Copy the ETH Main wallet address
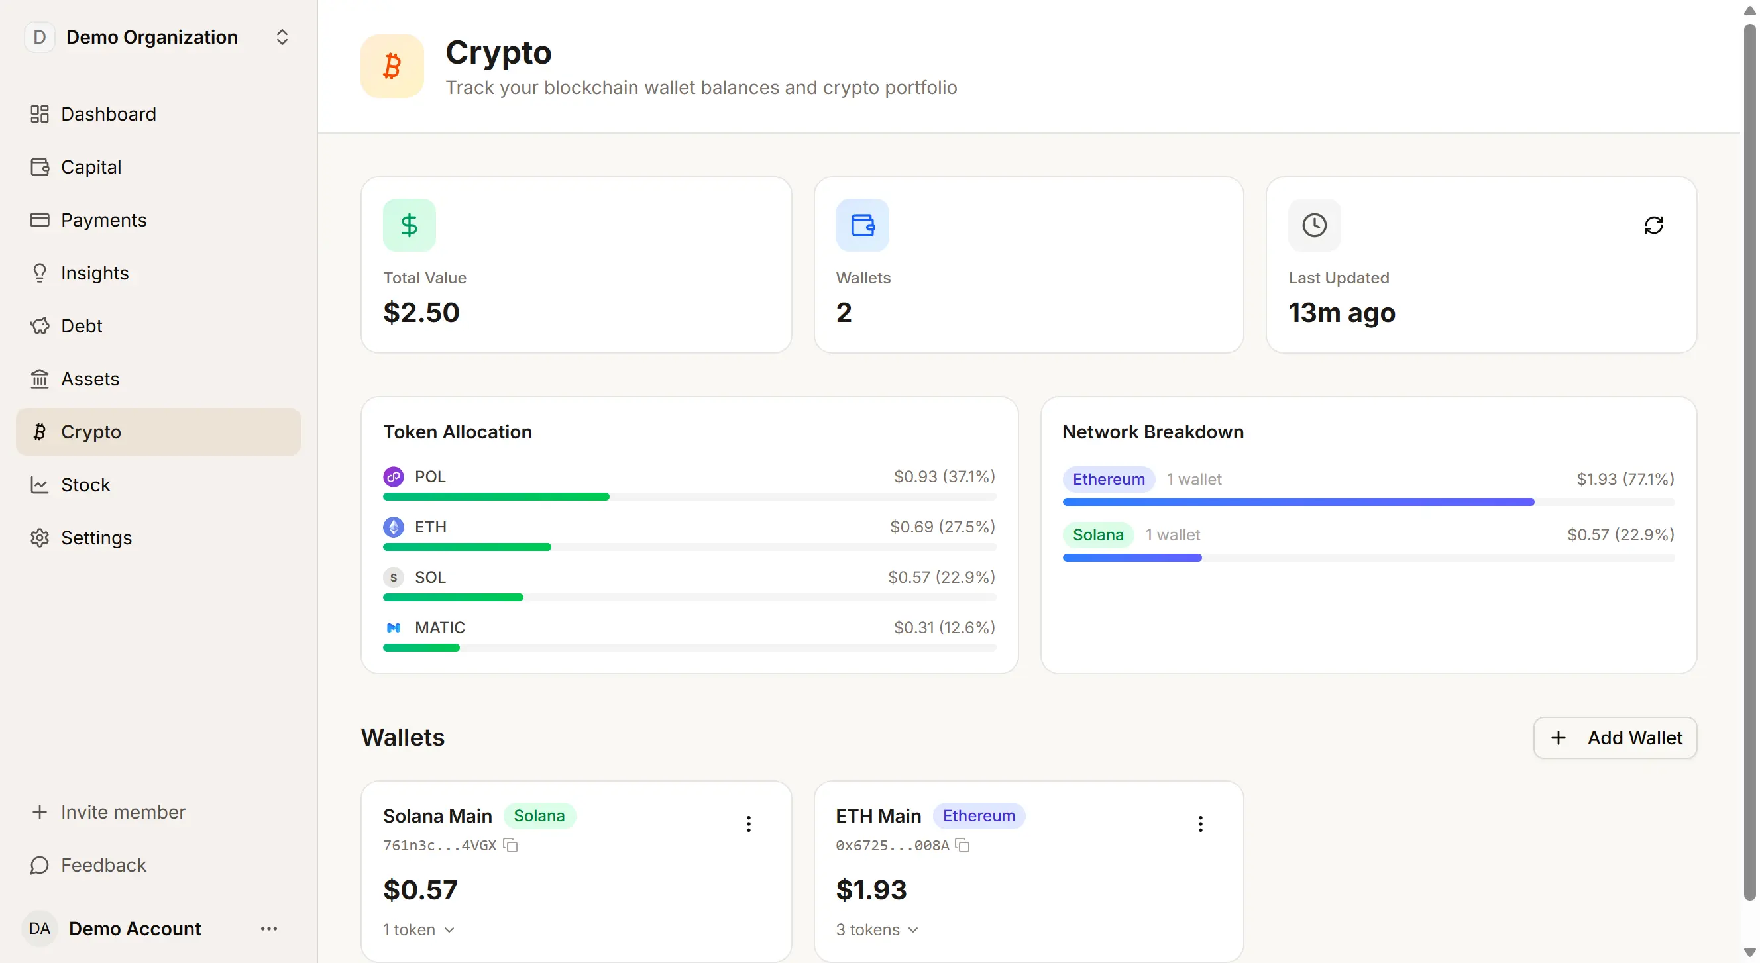1760x963 pixels. (963, 846)
